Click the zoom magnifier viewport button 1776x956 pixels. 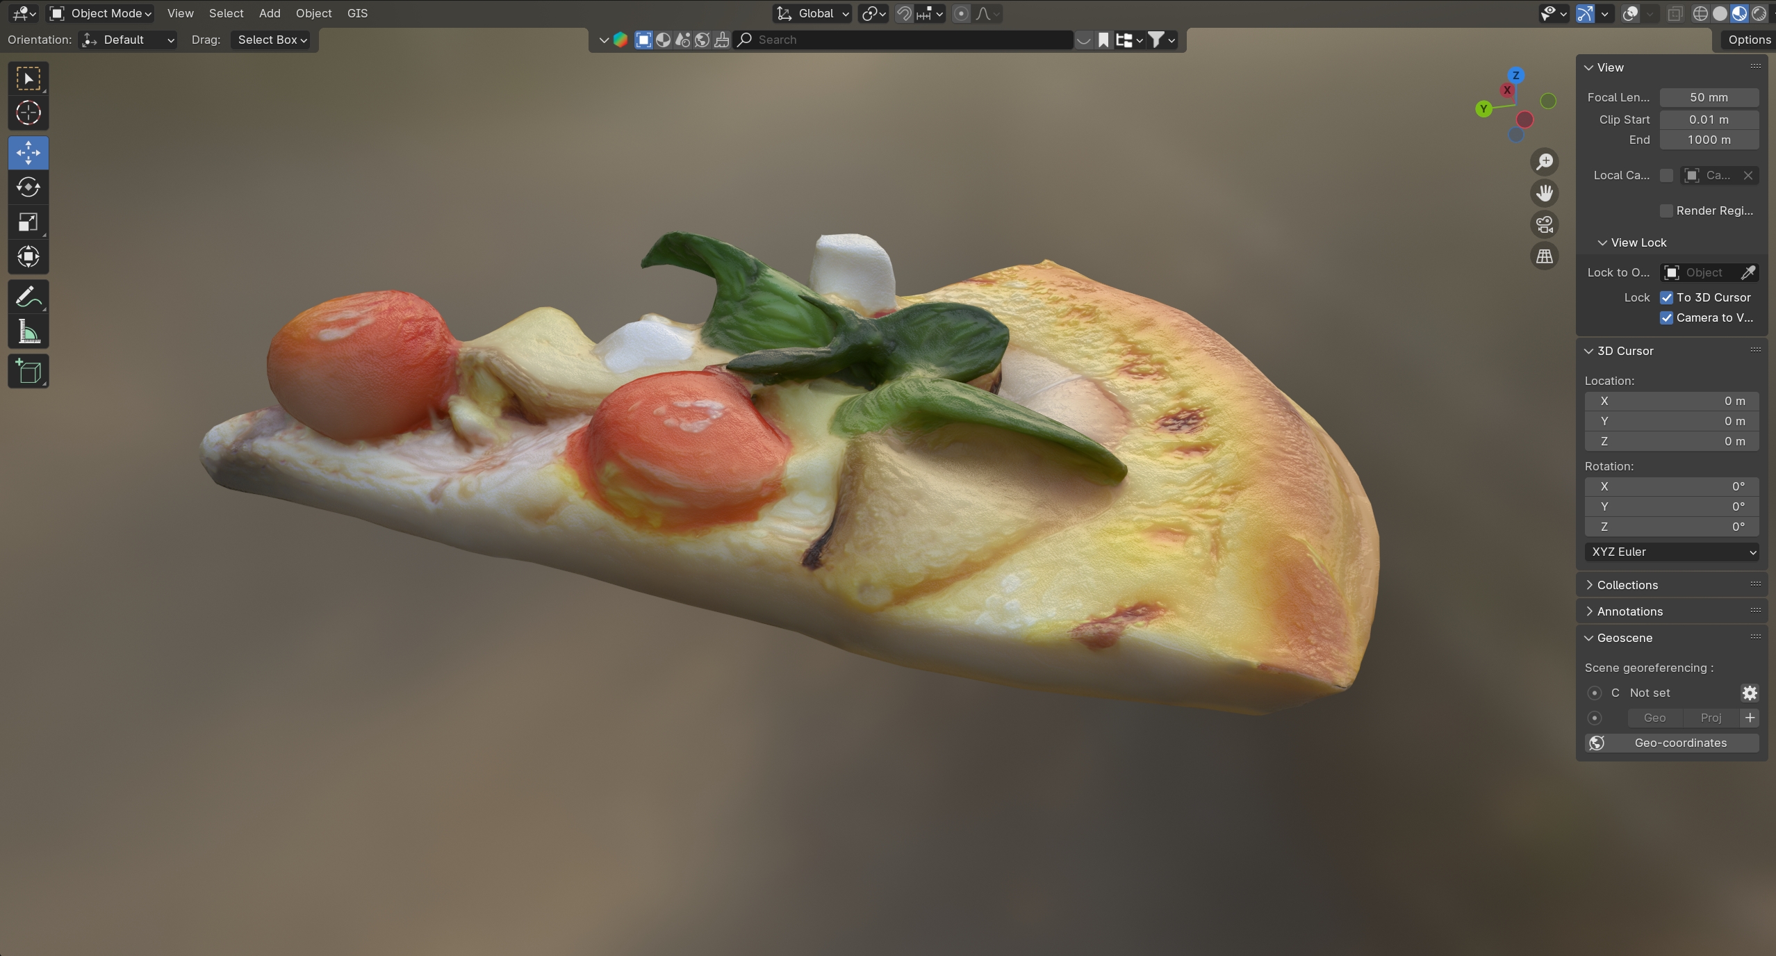coord(1544,162)
